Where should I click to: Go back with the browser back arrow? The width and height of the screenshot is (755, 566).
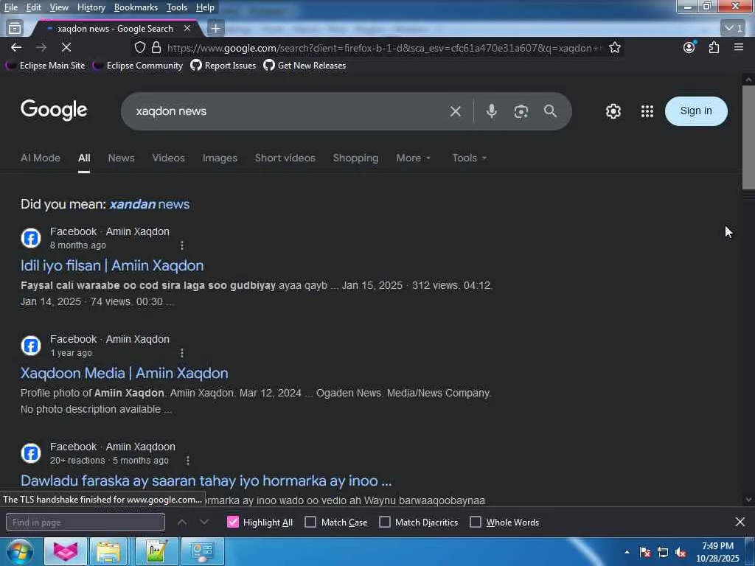click(x=16, y=48)
